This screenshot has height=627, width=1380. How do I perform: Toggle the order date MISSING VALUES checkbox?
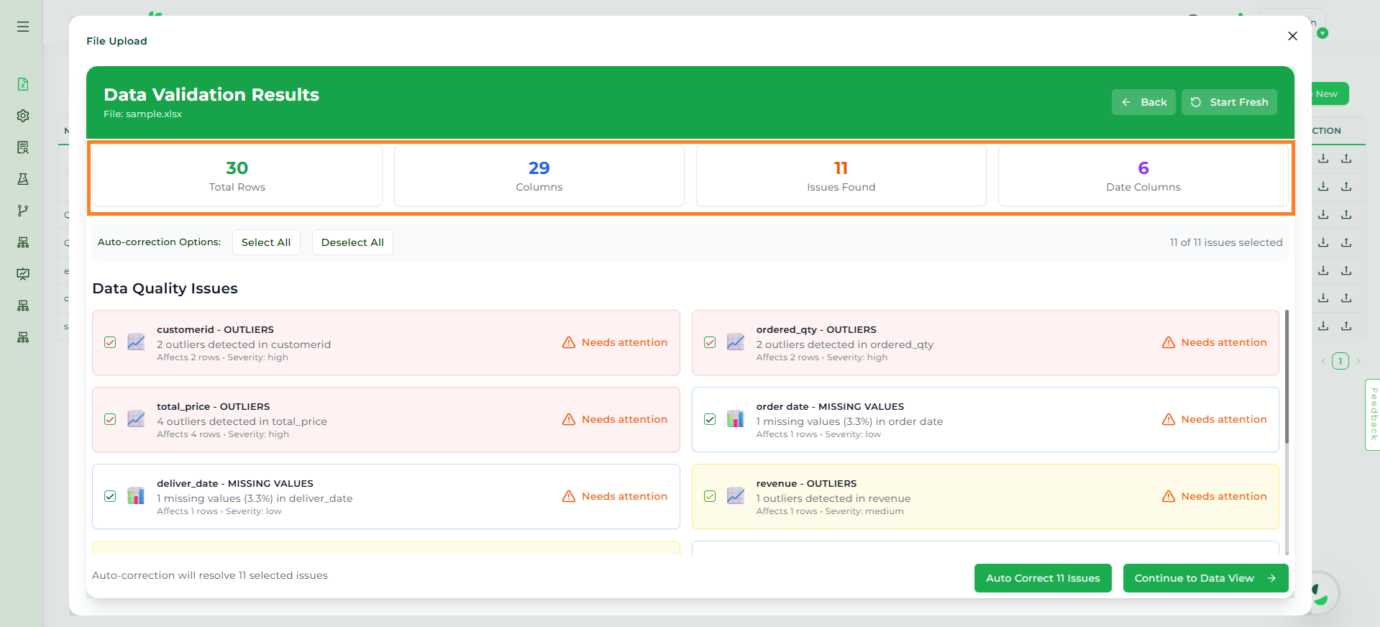click(710, 419)
